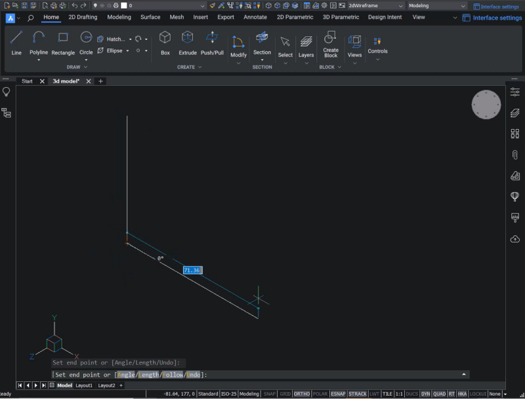Switch to the Modeling ribbon tab
Image resolution: width=525 pixels, height=399 pixels.
119,17
